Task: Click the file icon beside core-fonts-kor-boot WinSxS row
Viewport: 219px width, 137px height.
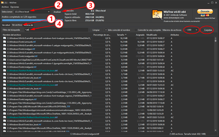Action: pos(4,121)
